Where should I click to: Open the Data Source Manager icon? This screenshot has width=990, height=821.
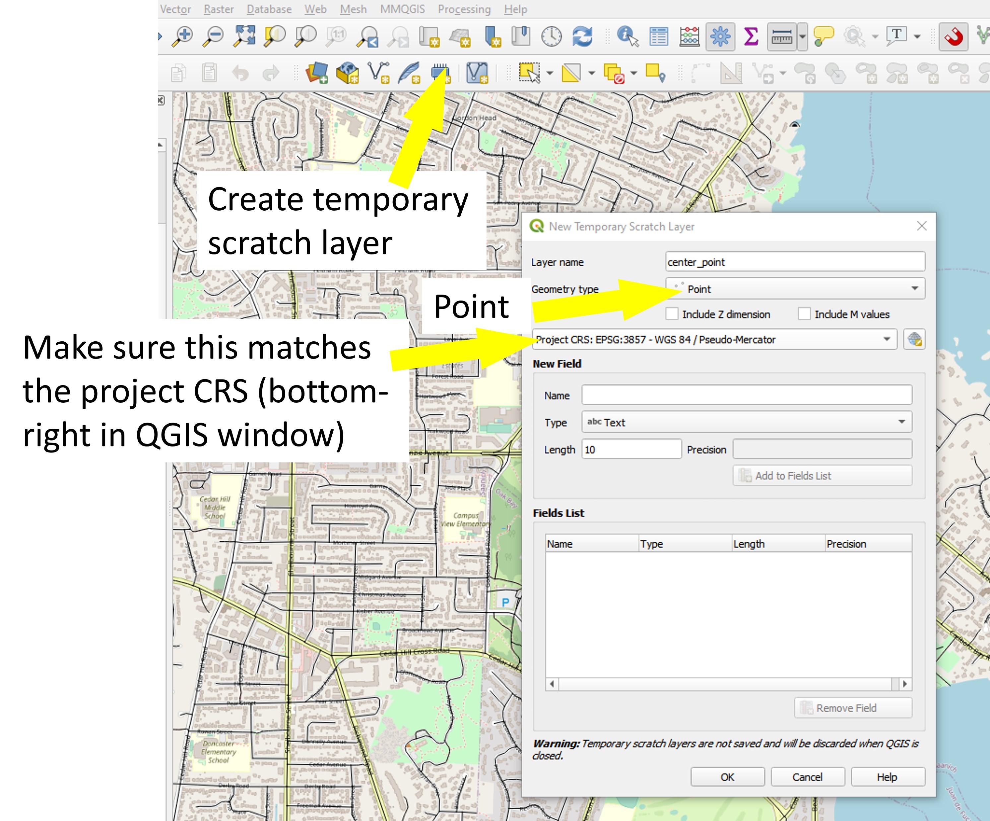(317, 73)
